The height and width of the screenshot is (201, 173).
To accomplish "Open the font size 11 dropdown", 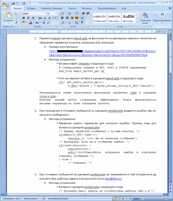I will coord(56,14).
